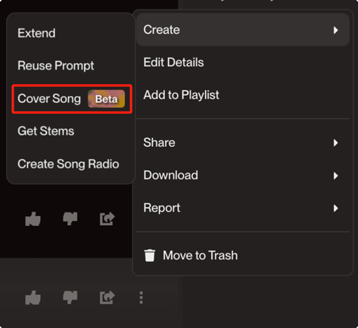
Task: Expand the Create submenu arrow
Action: [335, 30]
